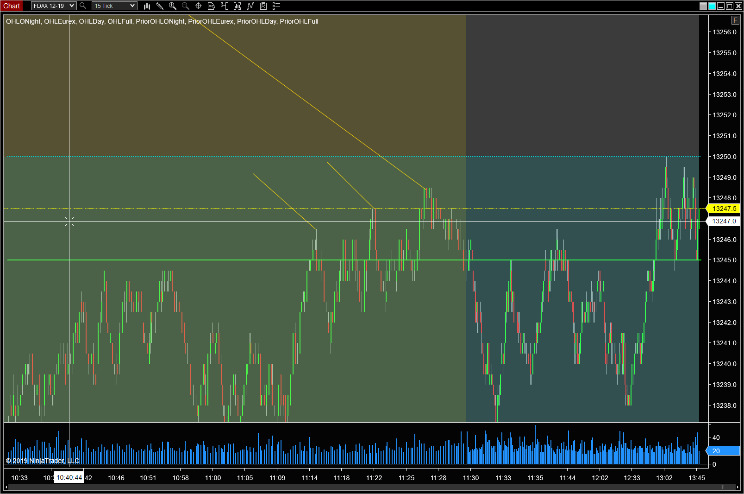Click the gray link color swatch

click(703, 6)
